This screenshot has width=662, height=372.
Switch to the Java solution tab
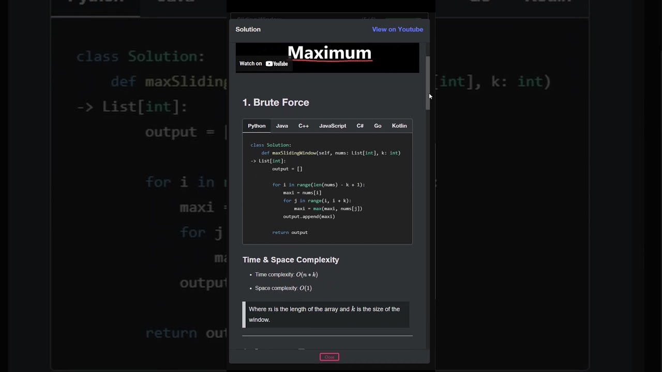282,126
